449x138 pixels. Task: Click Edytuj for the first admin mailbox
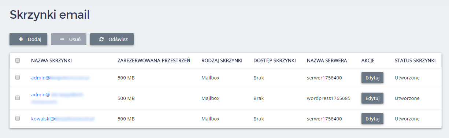pos(372,78)
